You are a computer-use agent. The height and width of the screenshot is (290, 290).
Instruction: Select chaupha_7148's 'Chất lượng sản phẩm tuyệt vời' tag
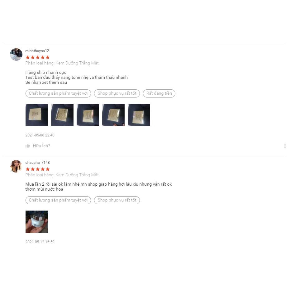58,200
